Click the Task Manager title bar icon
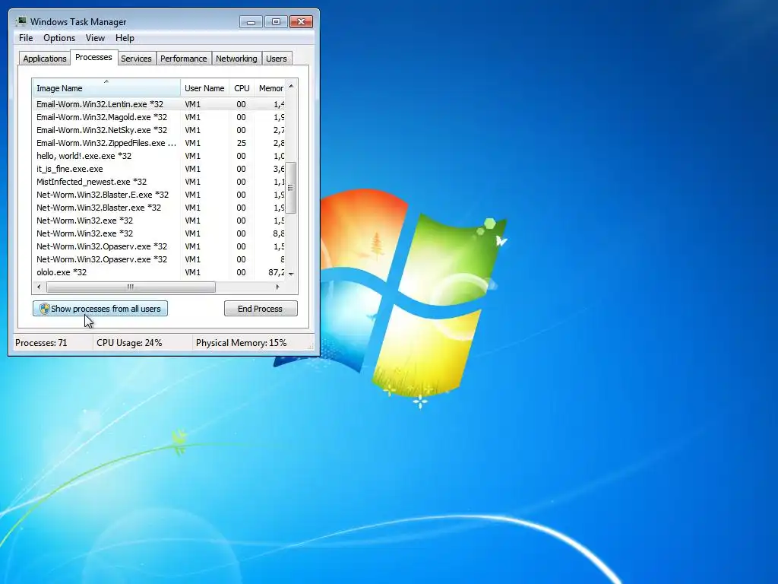778x584 pixels. click(21, 21)
